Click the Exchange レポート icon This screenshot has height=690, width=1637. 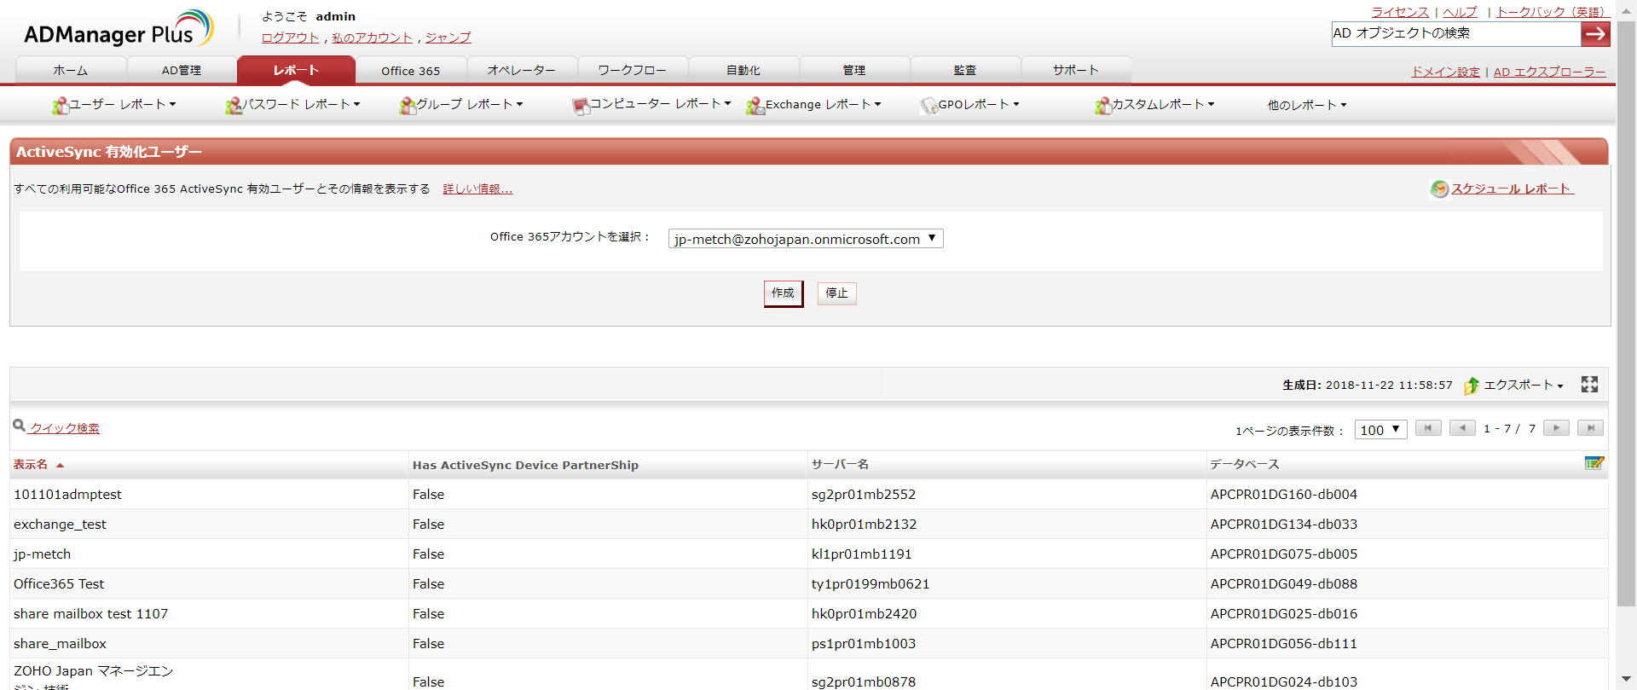755,106
